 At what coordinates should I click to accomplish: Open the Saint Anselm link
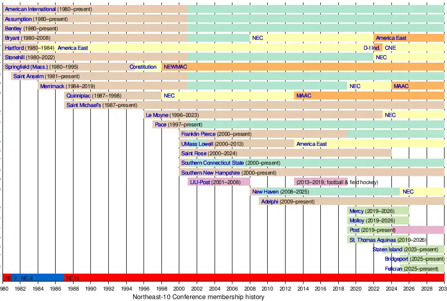tap(28, 77)
